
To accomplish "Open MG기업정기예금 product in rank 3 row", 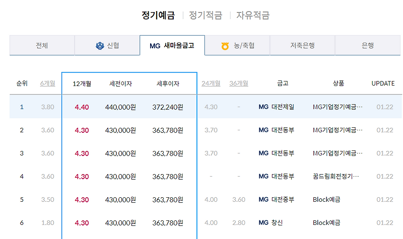I will (x=338, y=153).
